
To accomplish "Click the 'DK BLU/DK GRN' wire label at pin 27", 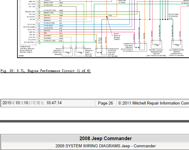I will [50, 10].
